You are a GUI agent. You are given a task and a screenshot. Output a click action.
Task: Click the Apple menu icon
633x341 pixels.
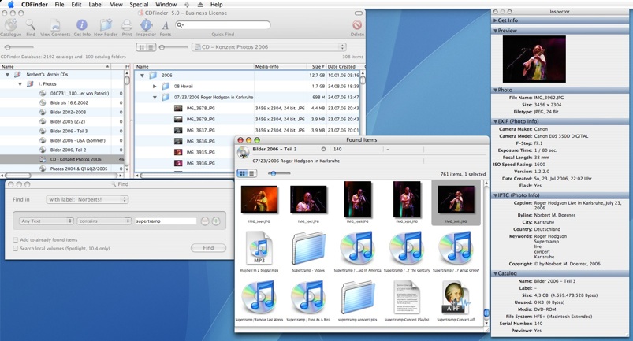click(x=10, y=5)
